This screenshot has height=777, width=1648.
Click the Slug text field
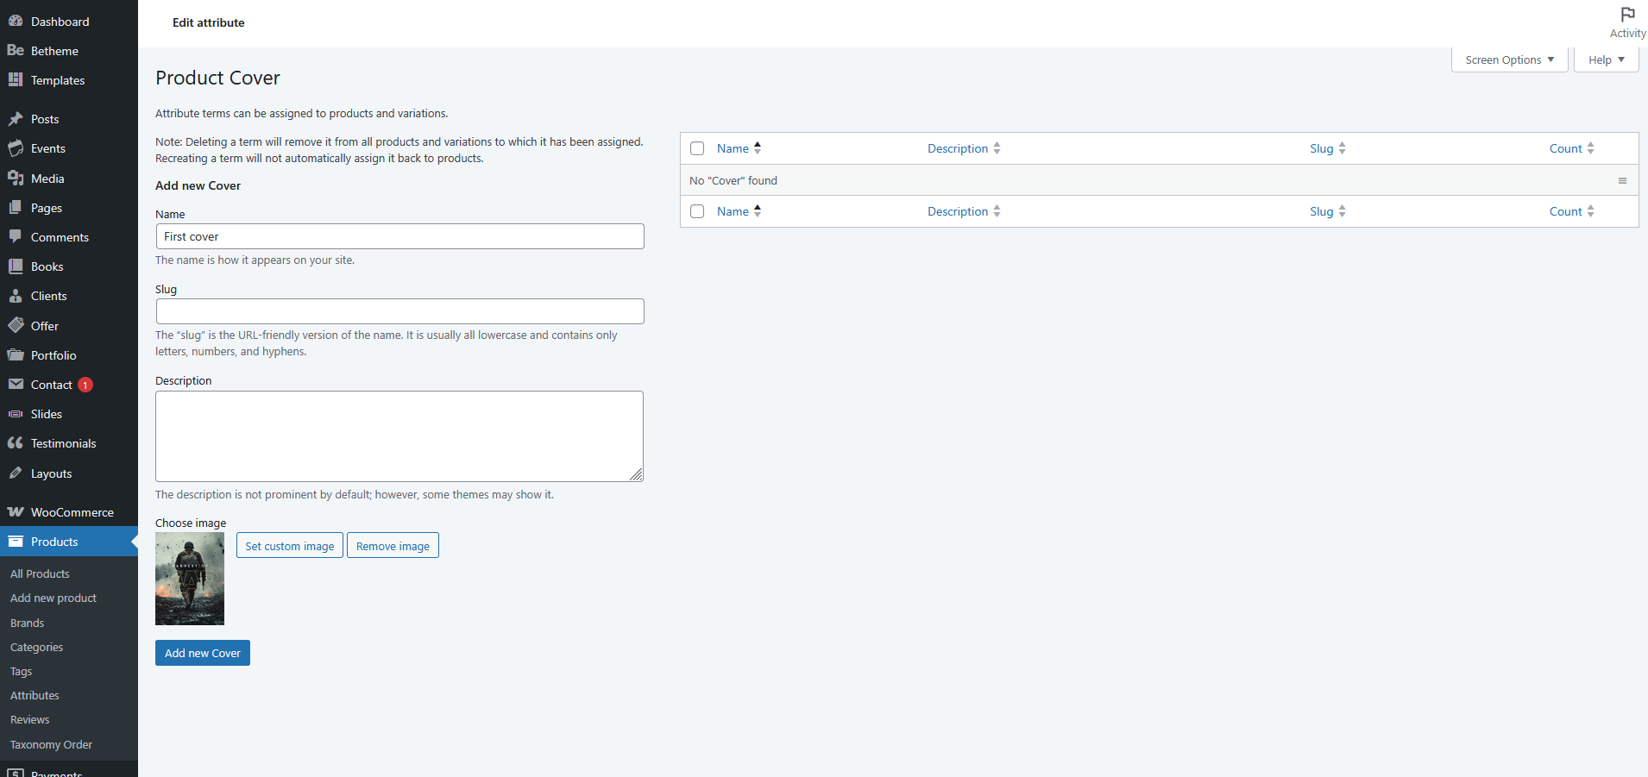[x=399, y=311]
